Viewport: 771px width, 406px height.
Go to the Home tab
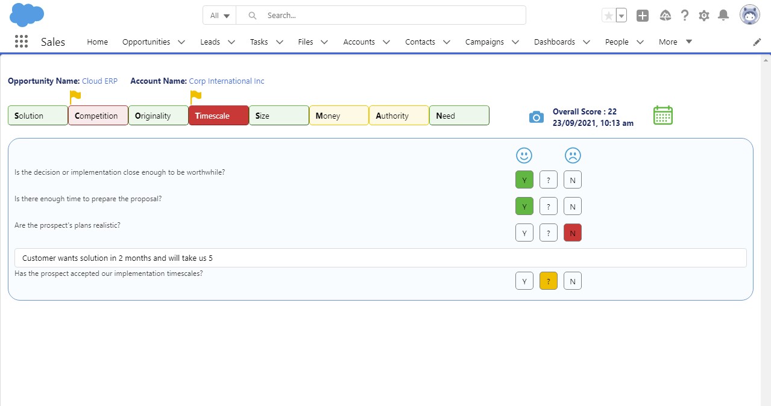(97, 42)
